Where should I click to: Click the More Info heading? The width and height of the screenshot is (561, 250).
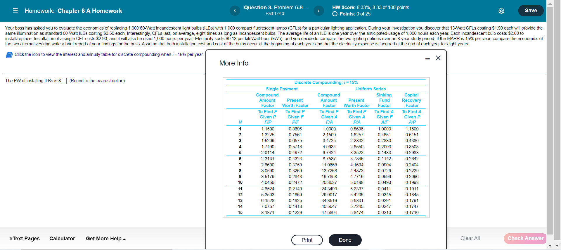[234, 63]
